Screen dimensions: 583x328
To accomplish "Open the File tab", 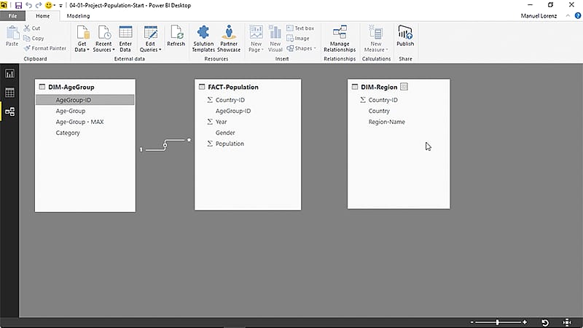I will (x=12, y=16).
